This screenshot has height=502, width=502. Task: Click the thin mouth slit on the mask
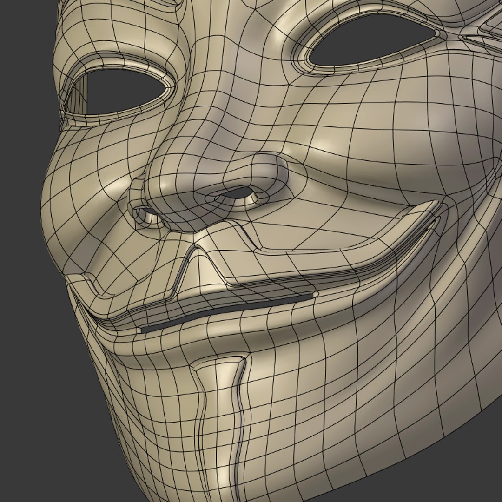click(228, 313)
